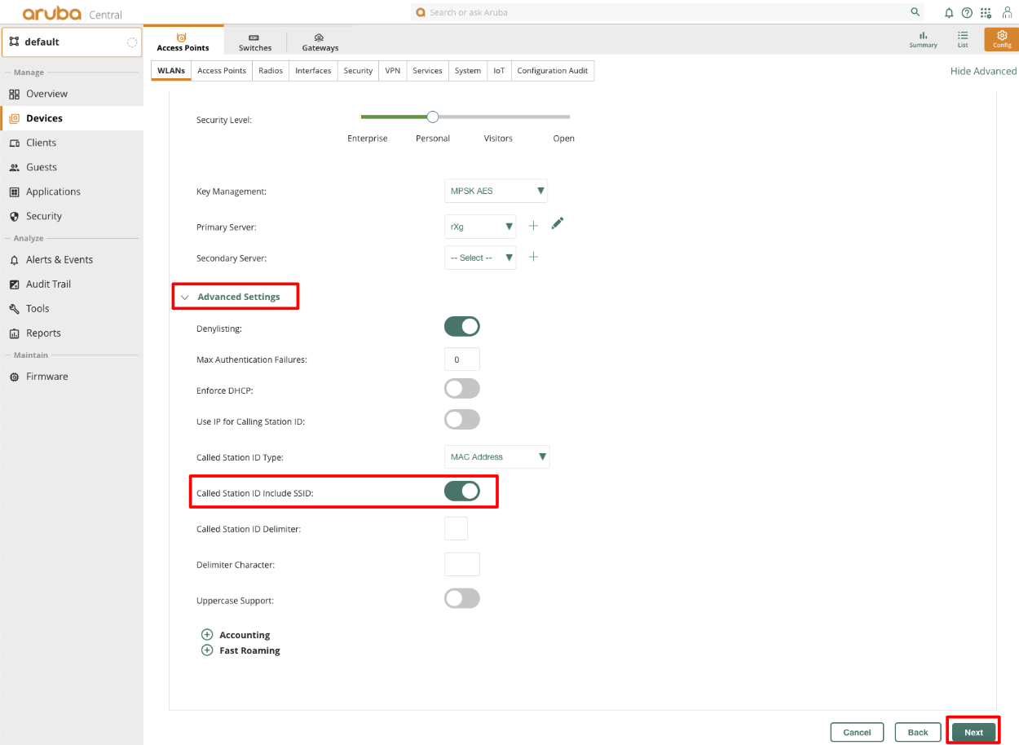Image resolution: width=1019 pixels, height=745 pixels.
Task: Open the Key Management dropdown
Action: click(x=496, y=192)
